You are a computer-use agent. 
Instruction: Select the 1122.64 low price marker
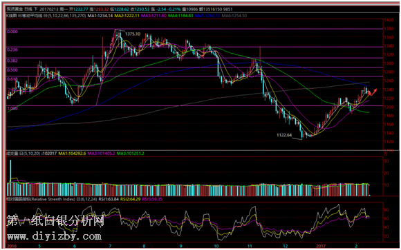click(x=284, y=135)
